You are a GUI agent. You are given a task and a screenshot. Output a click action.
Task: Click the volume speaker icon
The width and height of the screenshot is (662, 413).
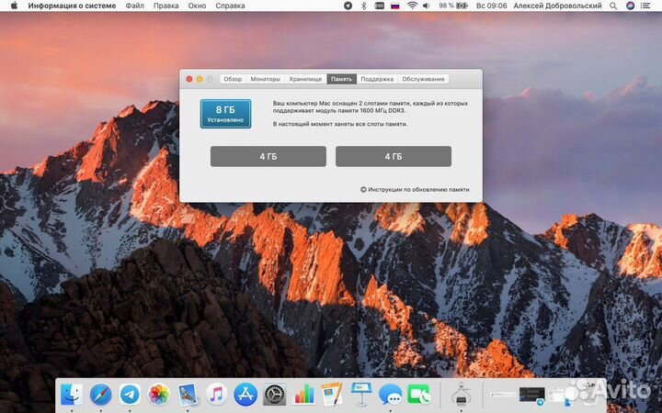[427, 6]
